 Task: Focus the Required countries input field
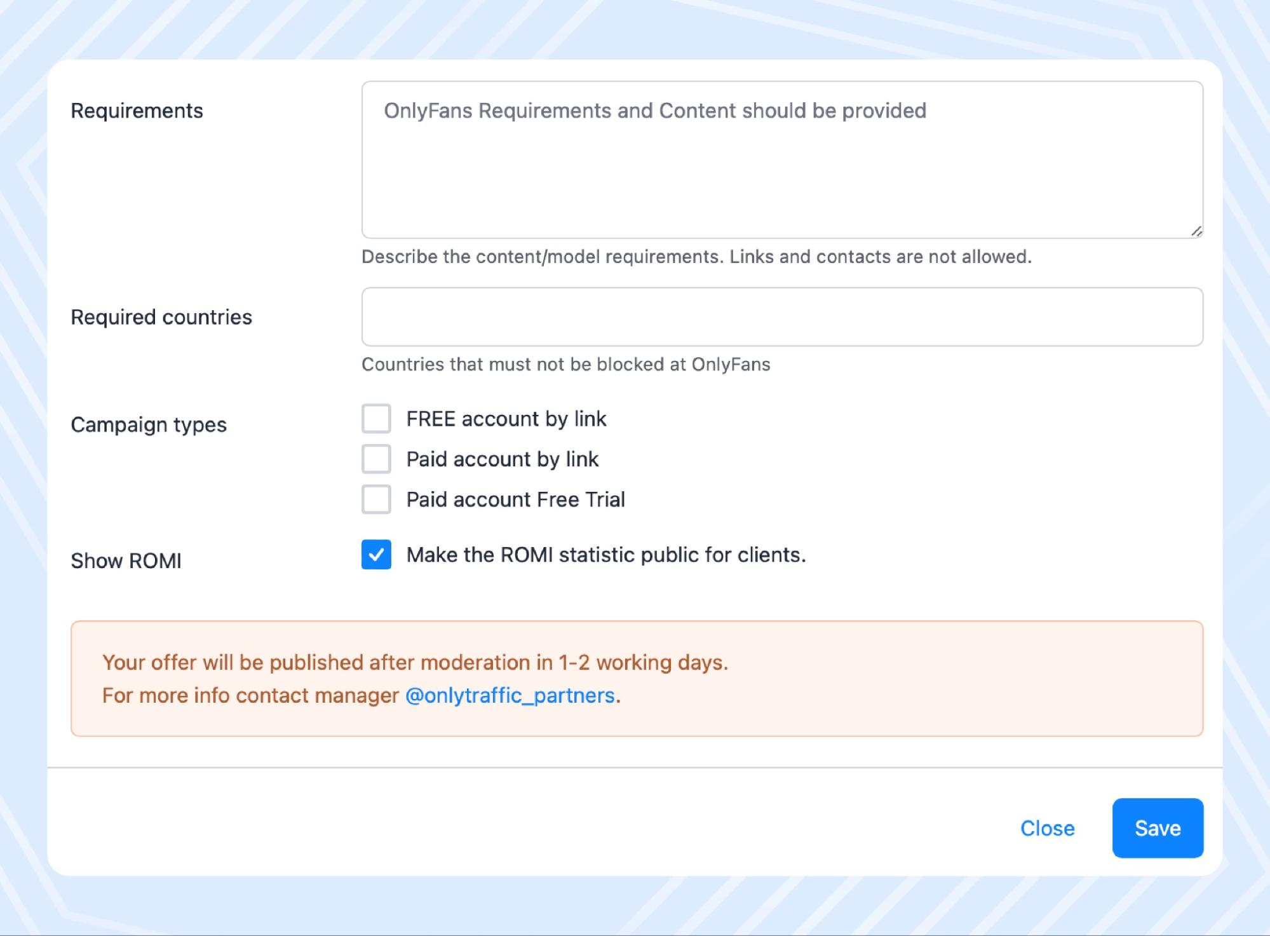click(x=781, y=317)
